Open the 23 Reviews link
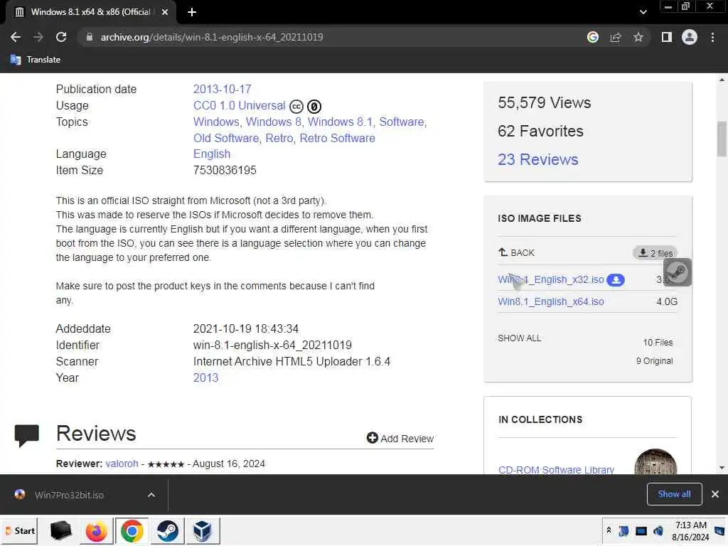Viewport: 728px width, 546px height. (x=537, y=160)
